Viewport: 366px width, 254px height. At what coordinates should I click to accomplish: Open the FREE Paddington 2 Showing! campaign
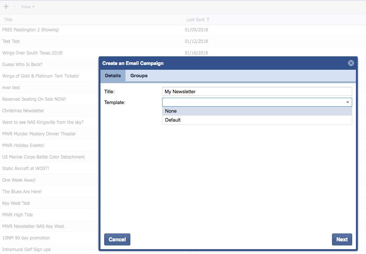(x=31, y=30)
